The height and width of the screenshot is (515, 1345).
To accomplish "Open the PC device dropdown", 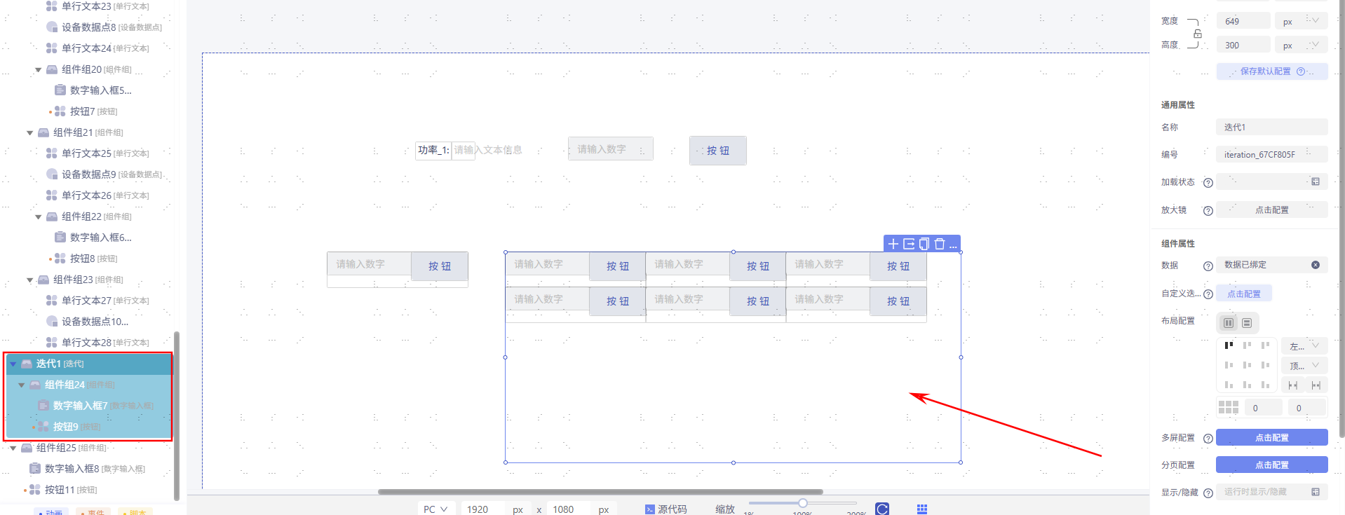I will pyautogui.click(x=436, y=509).
